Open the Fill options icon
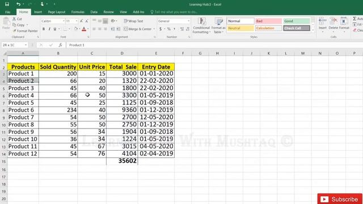 [354, 24]
